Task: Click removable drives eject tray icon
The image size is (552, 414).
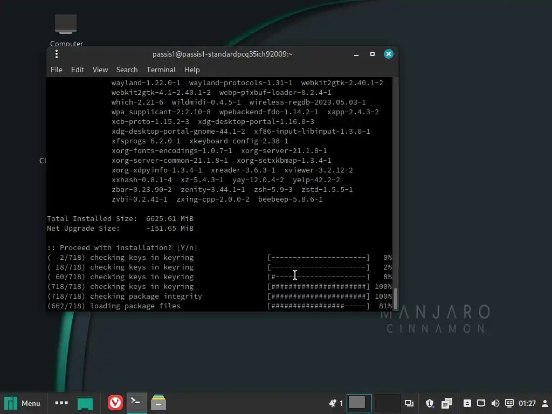Action: 467,403
